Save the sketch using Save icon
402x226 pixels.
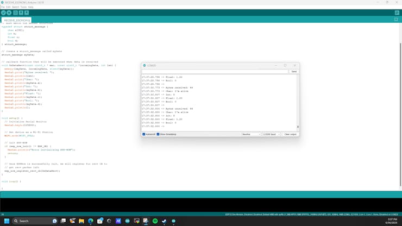coord(27,12)
